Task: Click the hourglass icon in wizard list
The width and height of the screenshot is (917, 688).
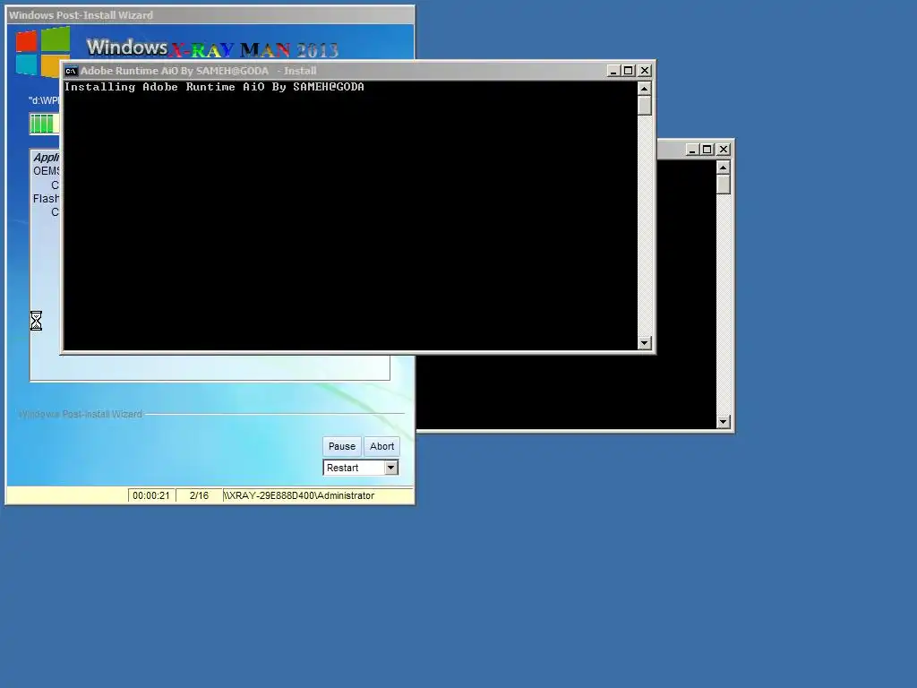Action: pos(36,321)
